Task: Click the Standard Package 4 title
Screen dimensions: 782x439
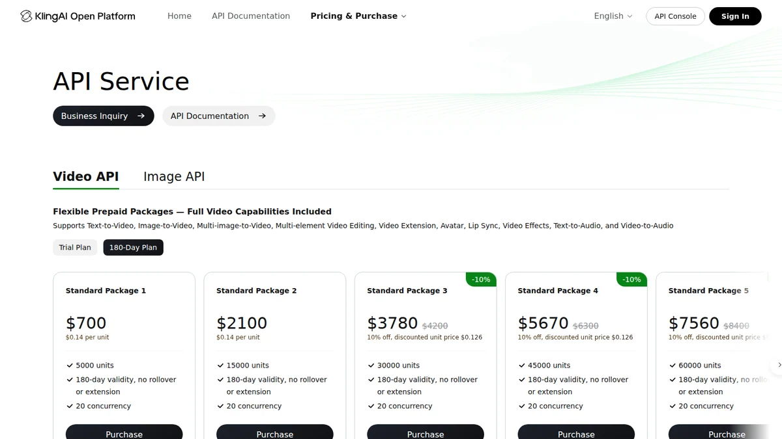Action: (558, 291)
